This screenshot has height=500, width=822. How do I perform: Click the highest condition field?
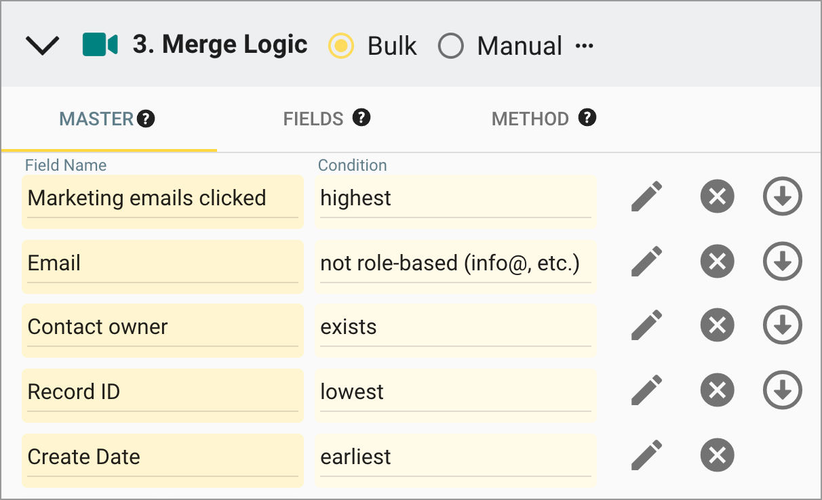tap(454, 198)
